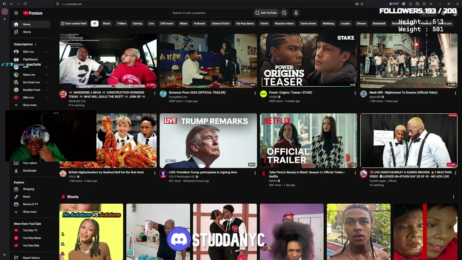Image resolution: width=462 pixels, height=260 pixels.
Task: Go back using the browser back arrow
Action: pyautogui.click(x=12, y=4)
